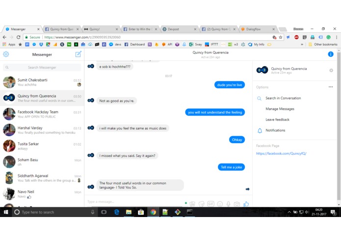Image resolution: width=341 pixels, height=242 pixels.
Task: Switch to the Devpost tab
Action: point(180,29)
